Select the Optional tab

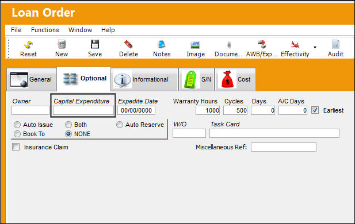(x=84, y=79)
